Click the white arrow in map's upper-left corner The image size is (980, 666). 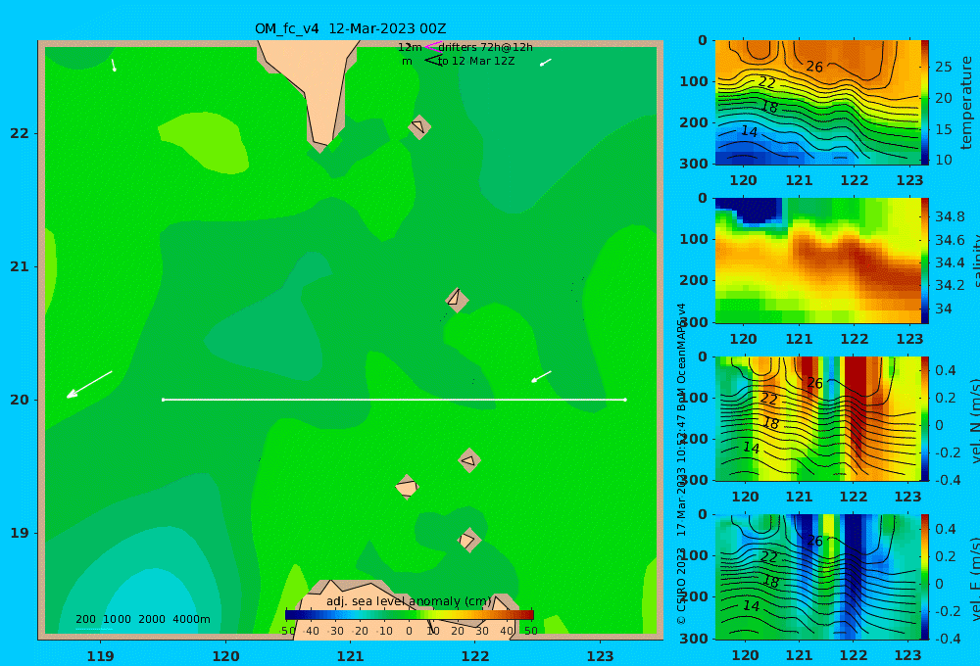pos(113,65)
